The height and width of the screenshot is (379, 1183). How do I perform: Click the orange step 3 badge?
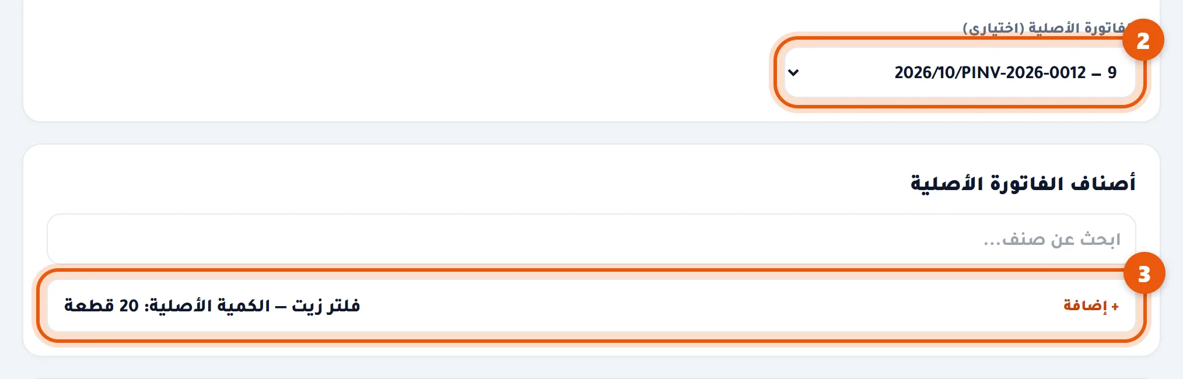pyautogui.click(x=1144, y=273)
